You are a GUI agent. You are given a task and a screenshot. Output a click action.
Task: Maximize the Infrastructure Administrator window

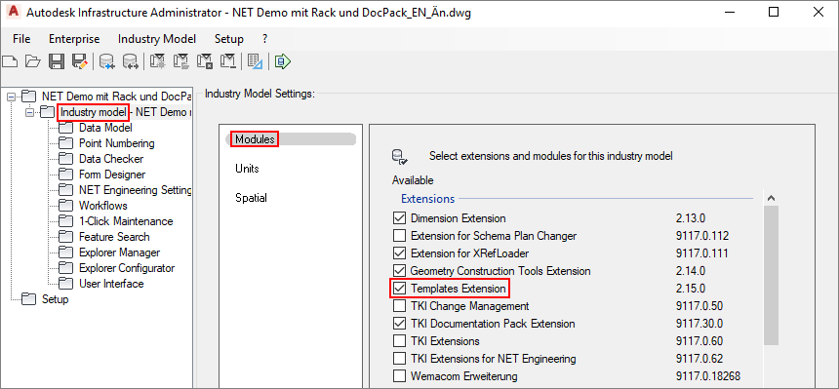[x=774, y=12]
